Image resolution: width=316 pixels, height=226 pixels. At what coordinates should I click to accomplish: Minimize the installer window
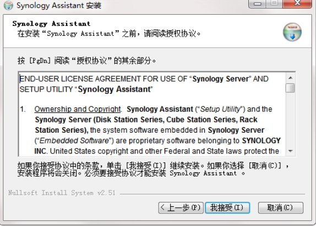(257, 4)
